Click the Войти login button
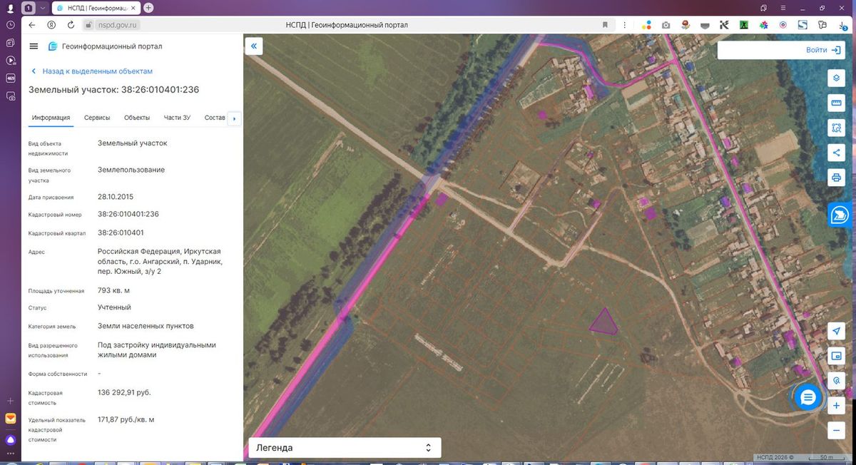Screen dimensions: 856x465 (822, 50)
